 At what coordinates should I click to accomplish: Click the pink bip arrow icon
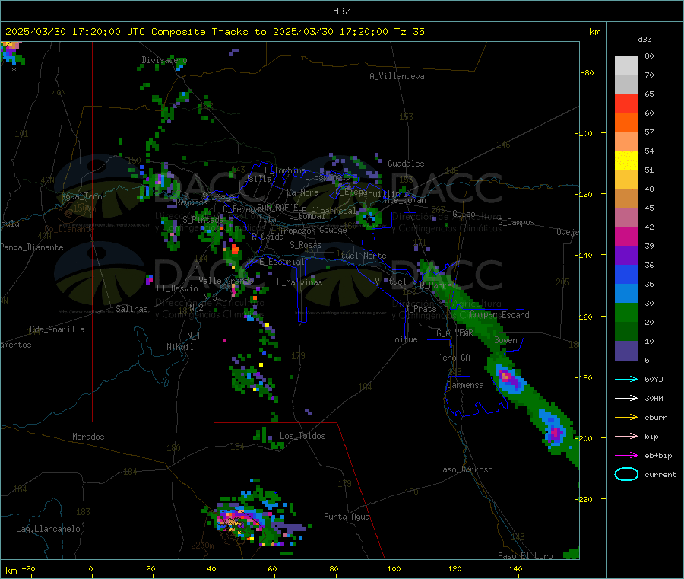click(x=626, y=436)
